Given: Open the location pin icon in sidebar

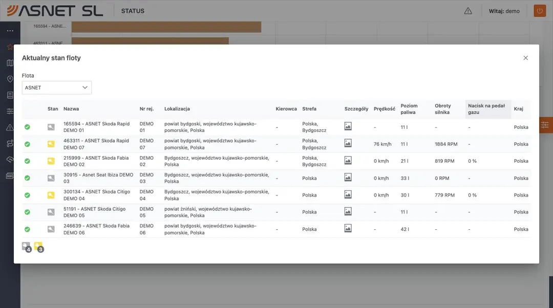Looking at the screenshot, I should [10, 79].
